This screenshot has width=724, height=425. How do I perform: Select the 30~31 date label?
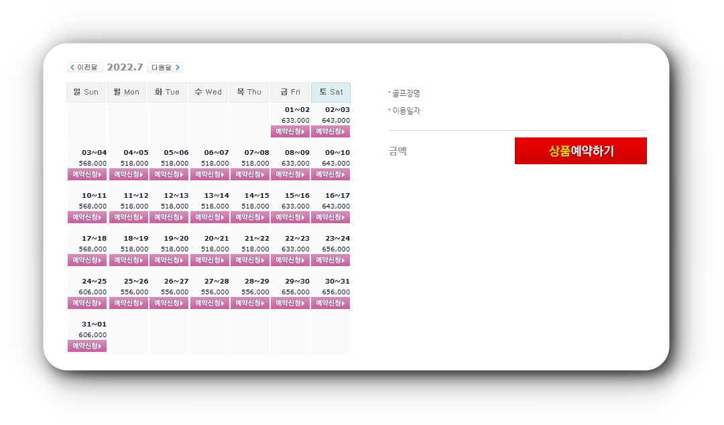tap(337, 282)
